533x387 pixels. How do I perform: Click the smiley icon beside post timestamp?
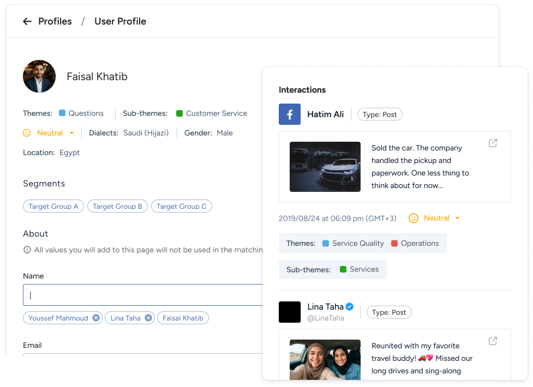[x=414, y=218]
